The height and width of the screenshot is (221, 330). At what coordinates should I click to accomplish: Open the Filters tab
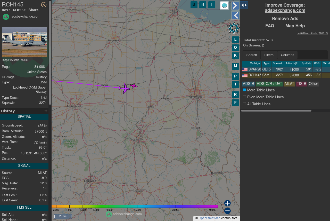pos(269,55)
